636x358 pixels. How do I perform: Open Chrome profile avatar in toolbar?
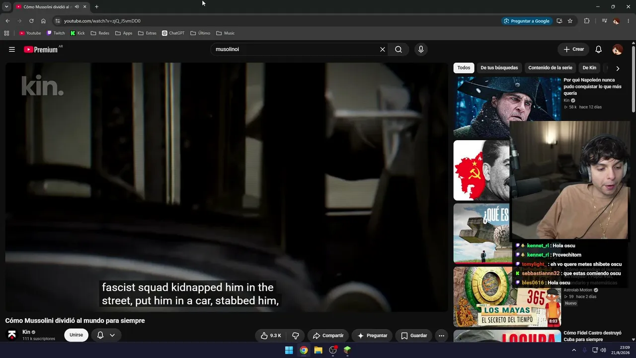[616, 21]
